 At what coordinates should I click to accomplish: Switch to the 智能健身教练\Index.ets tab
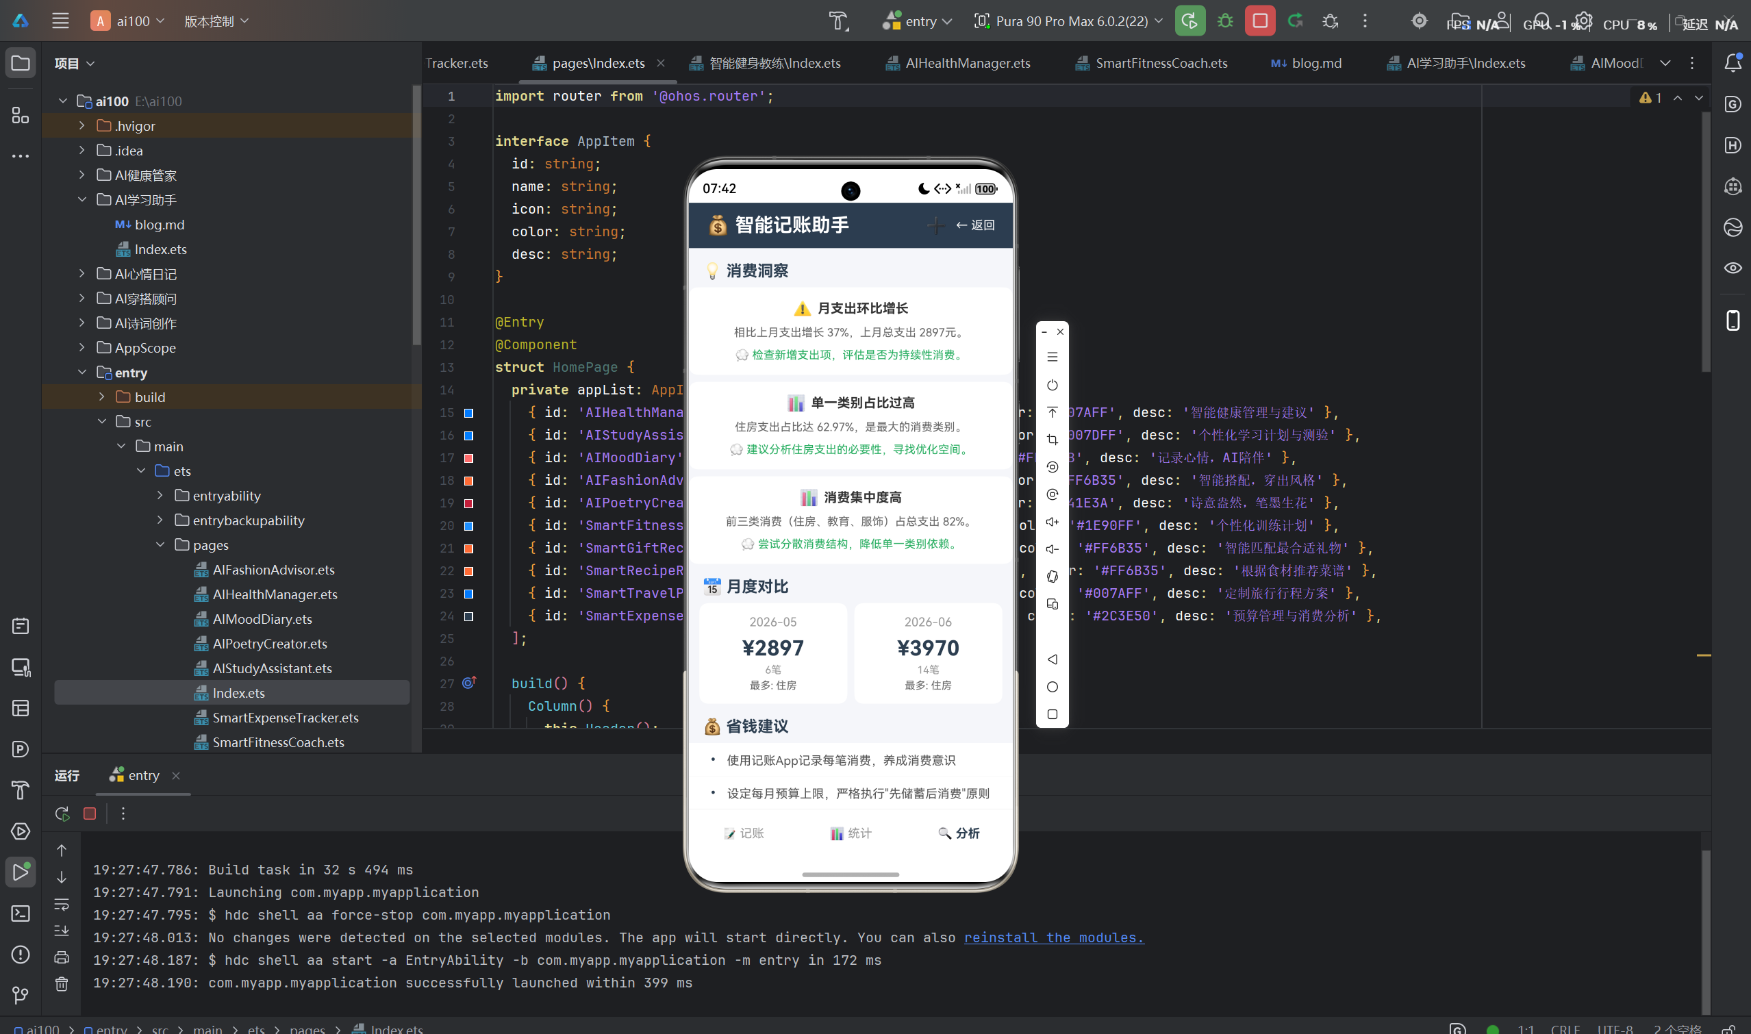(x=765, y=63)
